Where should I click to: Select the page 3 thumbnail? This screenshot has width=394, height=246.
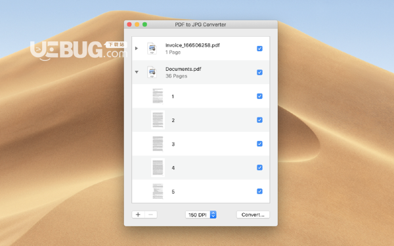[x=158, y=144]
